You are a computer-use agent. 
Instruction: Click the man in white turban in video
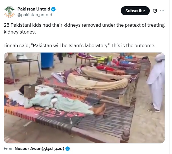pos(156,83)
